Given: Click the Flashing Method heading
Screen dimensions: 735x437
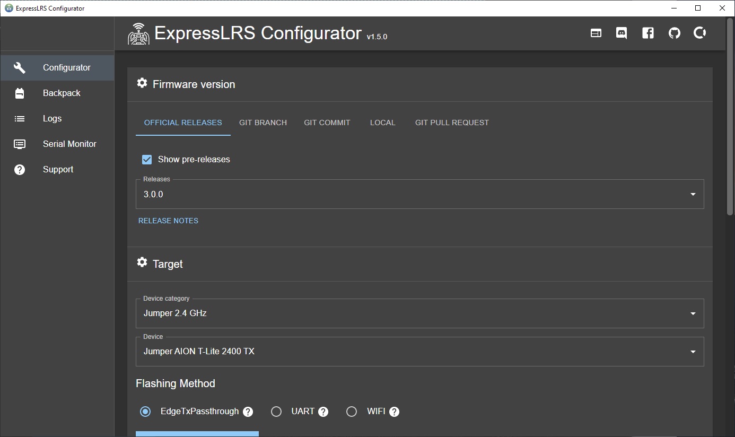Looking at the screenshot, I should [176, 383].
